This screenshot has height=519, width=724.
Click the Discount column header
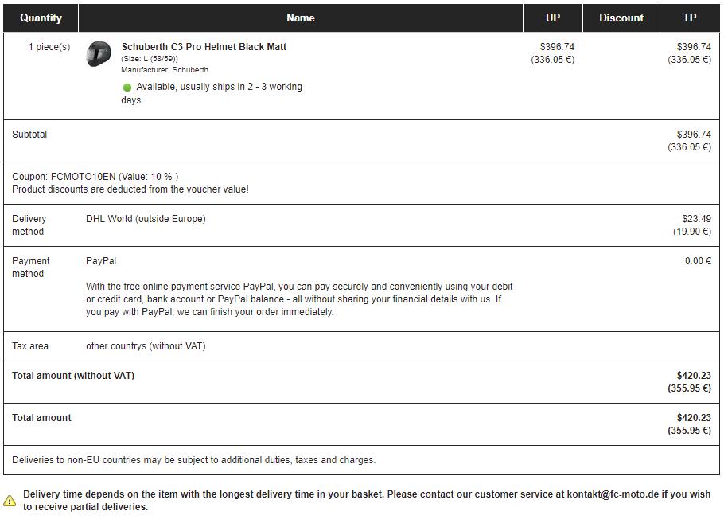tap(621, 18)
